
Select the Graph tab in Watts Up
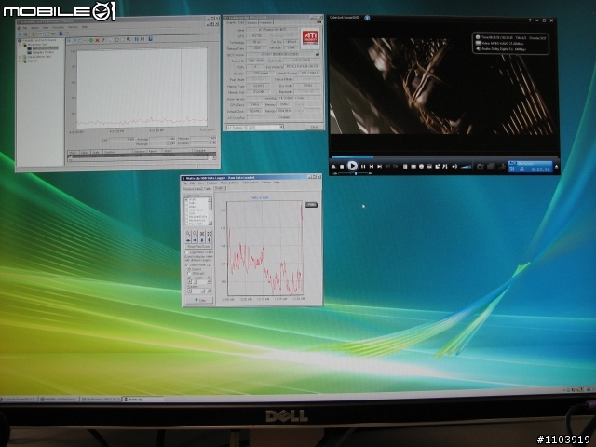point(220,188)
